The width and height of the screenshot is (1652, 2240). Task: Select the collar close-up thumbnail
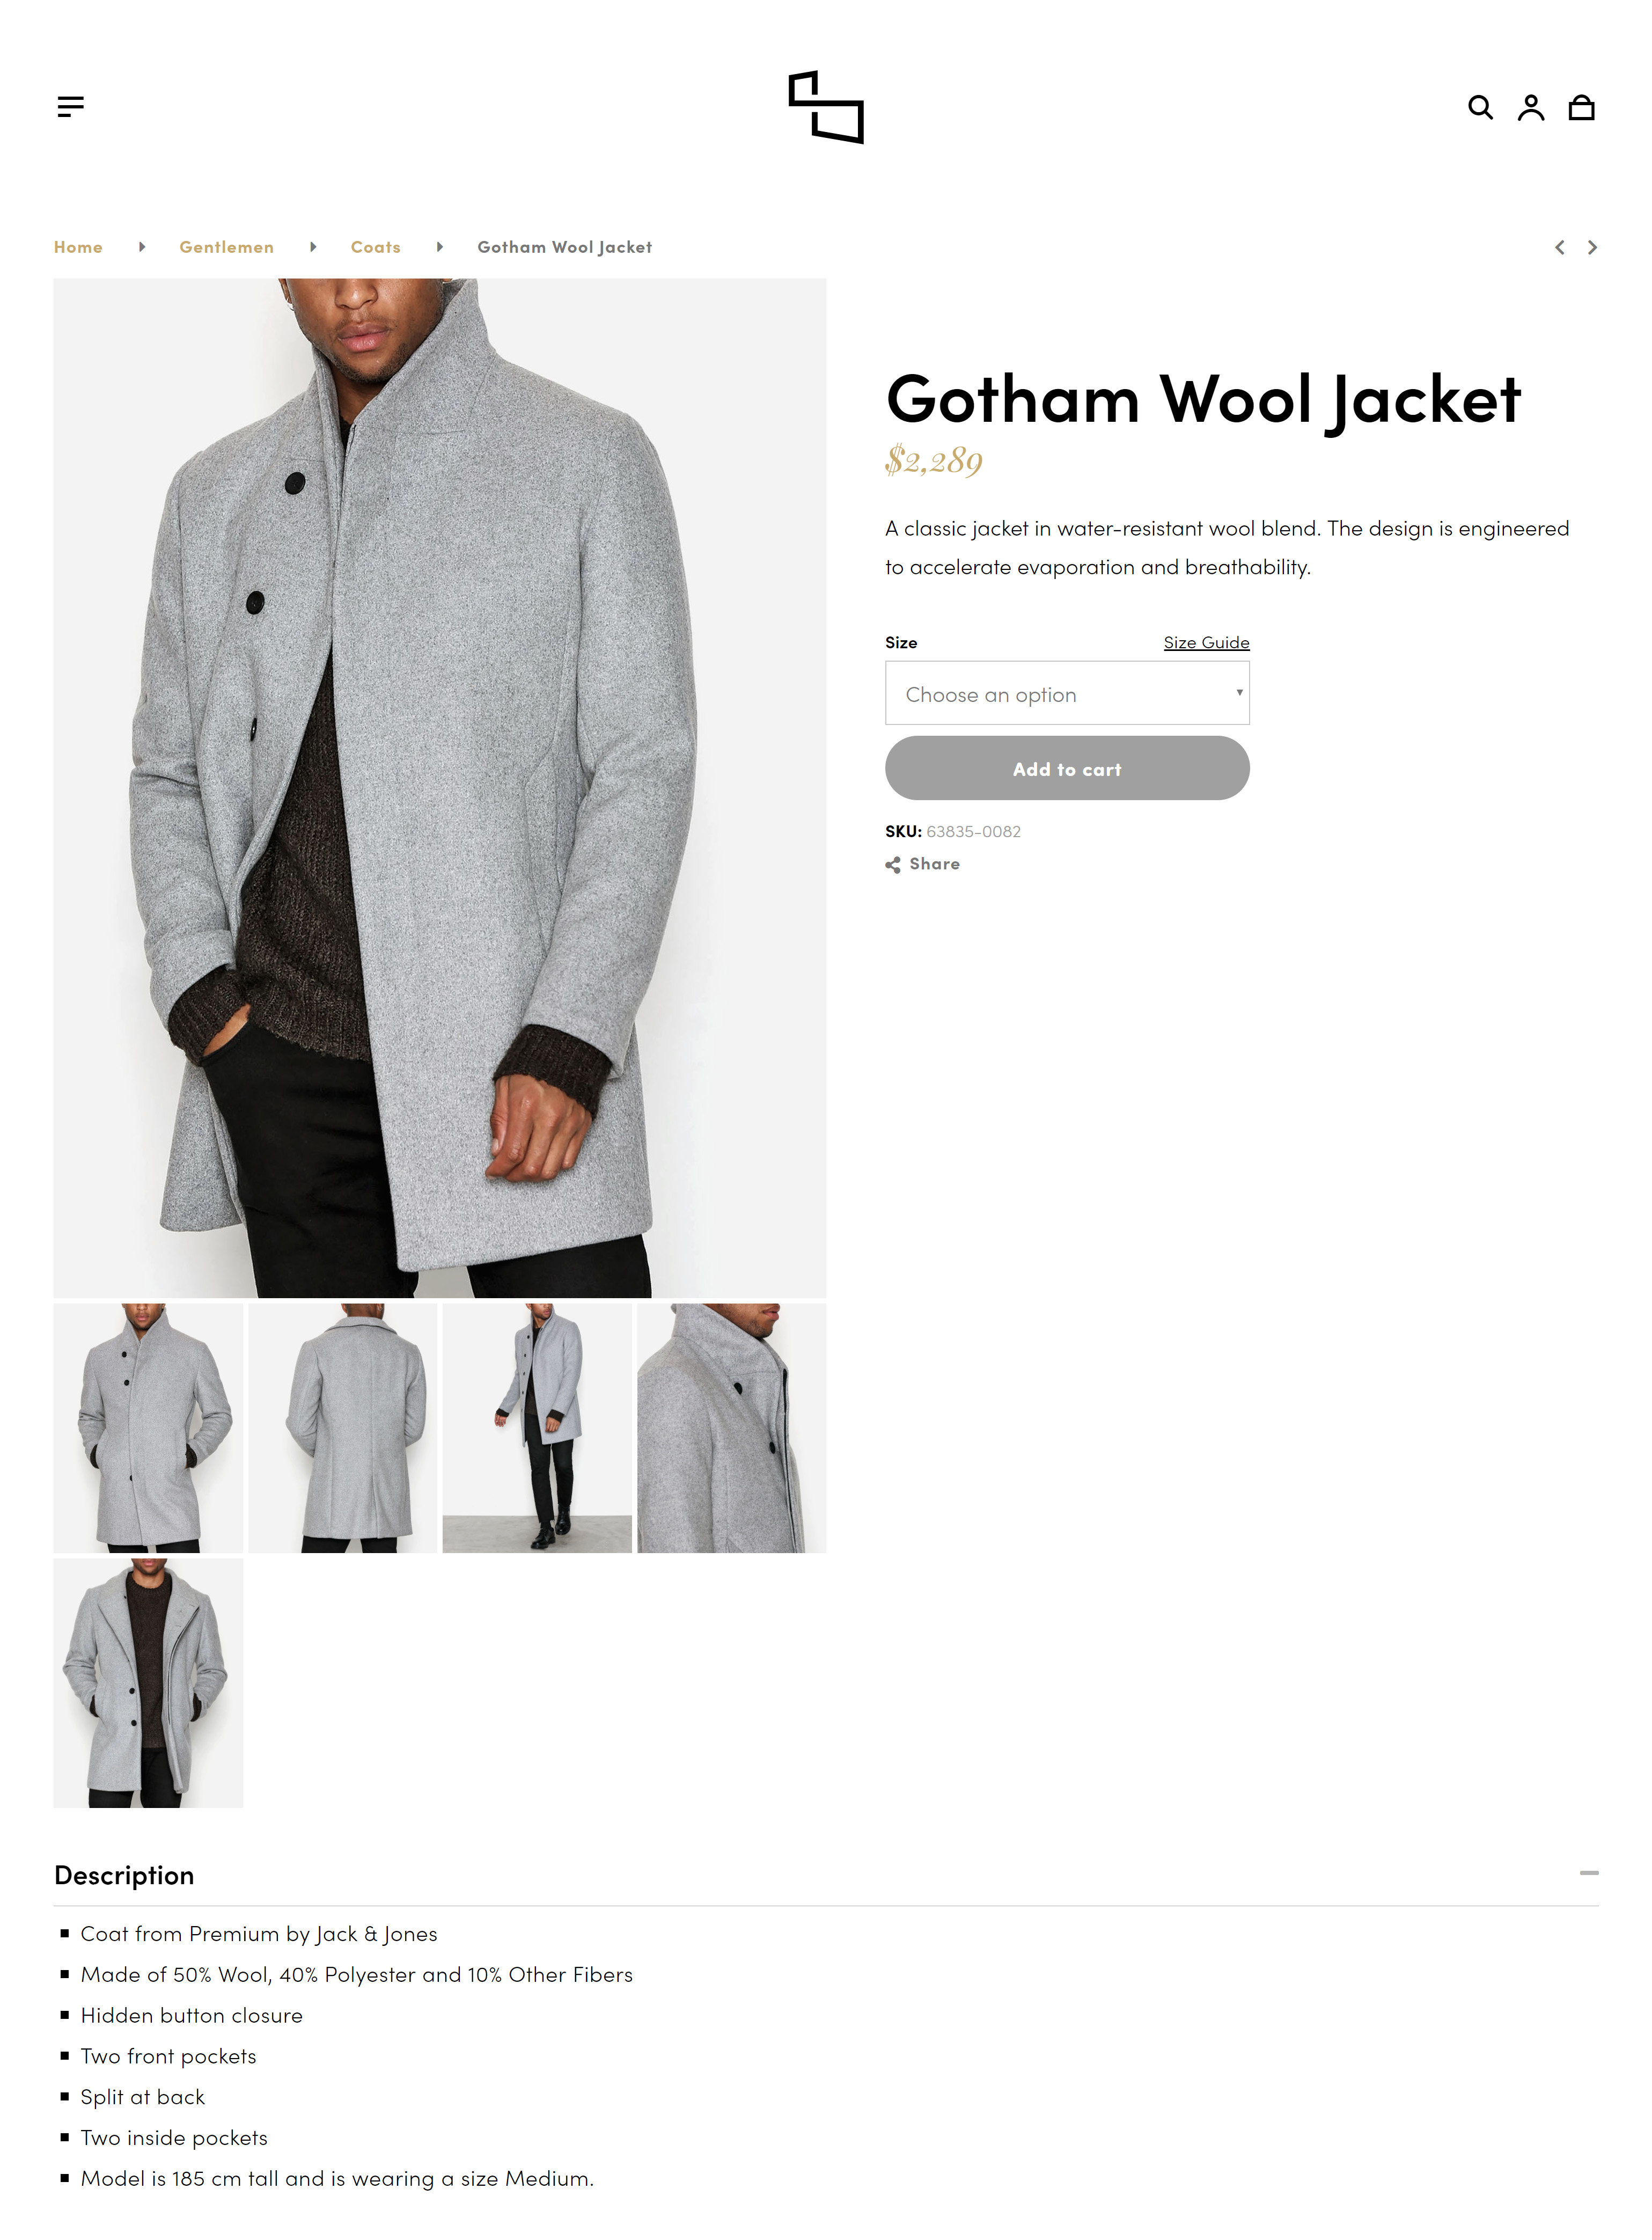point(731,1428)
